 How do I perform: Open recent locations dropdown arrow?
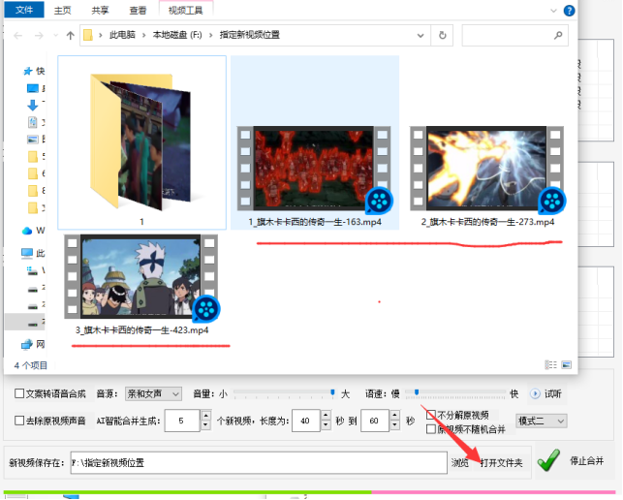55,36
